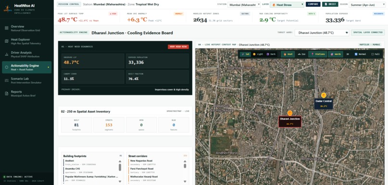Click the Dharavi Junction map label card
Viewport: 388px width, 185px height.
(290, 122)
